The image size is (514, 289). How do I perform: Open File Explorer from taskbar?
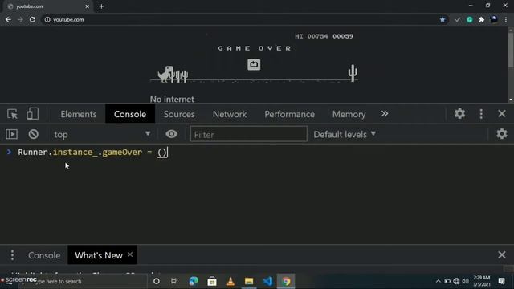pyautogui.click(x=249, y=281)
